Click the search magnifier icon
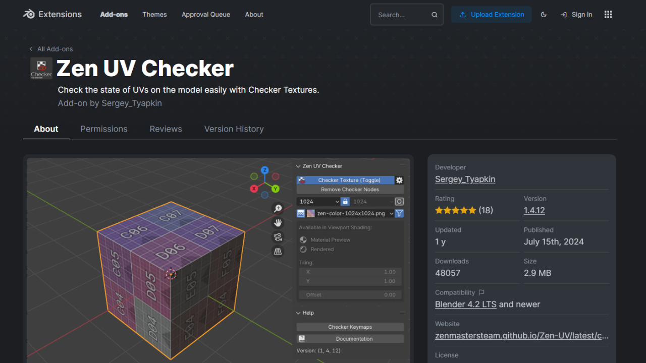The image size is (646, 363). tap(435, 15)
